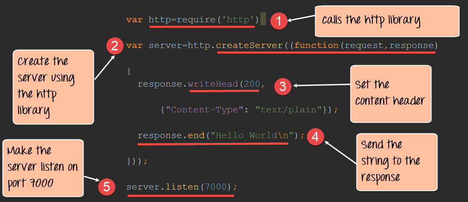Click the red circle numbered 1
This screenshot has width=468, height=202.
click(x=280, y=20)
